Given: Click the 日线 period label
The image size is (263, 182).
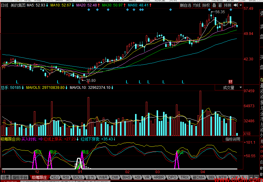Looking at the screenshot, I should coord(5,5).
